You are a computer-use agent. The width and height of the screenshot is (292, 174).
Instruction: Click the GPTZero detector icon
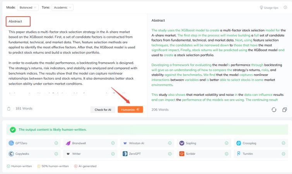pyautogui.click(x=11, y=143)
